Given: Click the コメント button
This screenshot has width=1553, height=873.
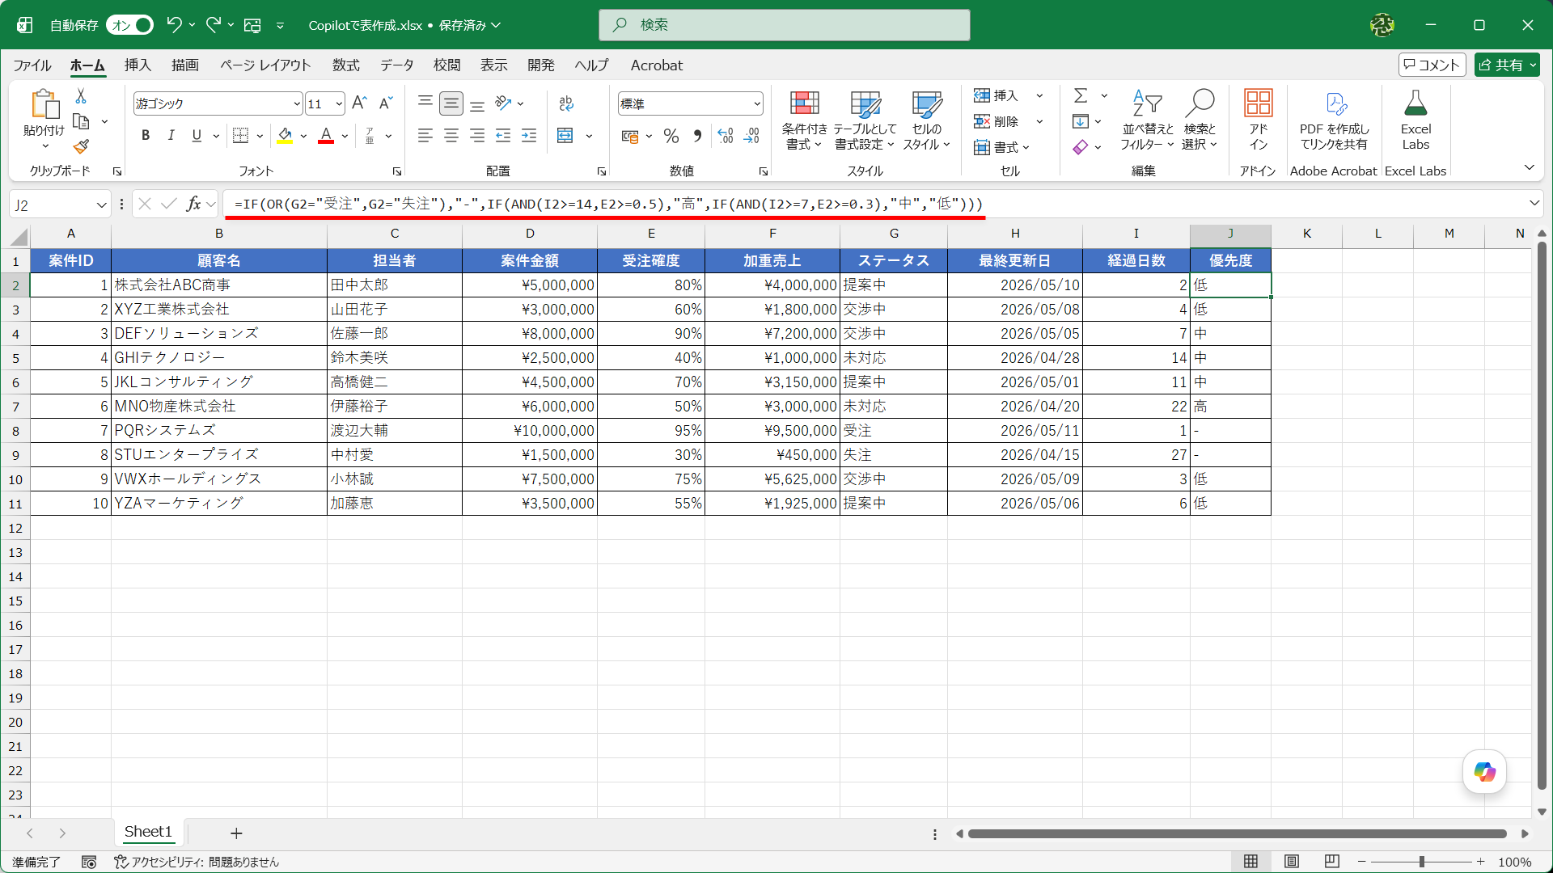Looking at the screenshot, I should click(x=1432, y=65).
